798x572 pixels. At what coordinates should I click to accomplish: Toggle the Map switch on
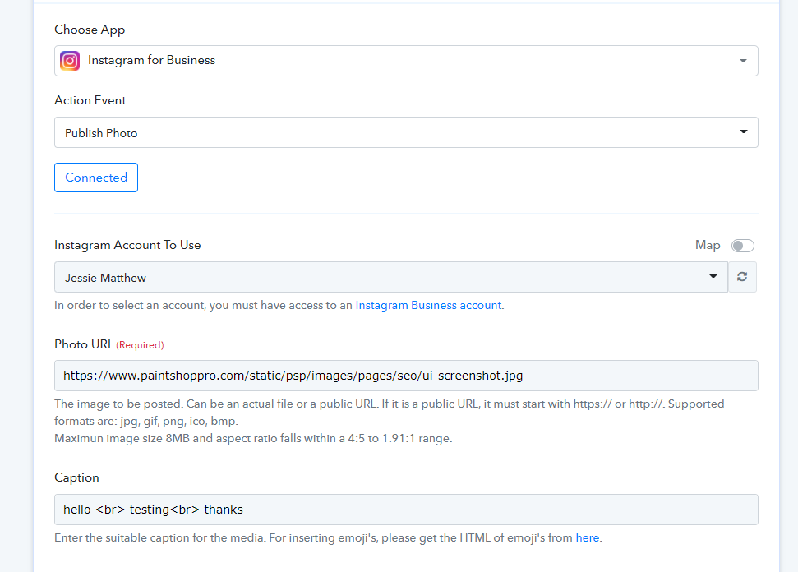pos(743,246)
